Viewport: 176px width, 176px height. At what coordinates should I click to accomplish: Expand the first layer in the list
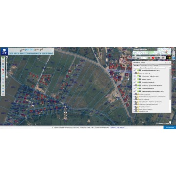(x=134, y=70)
